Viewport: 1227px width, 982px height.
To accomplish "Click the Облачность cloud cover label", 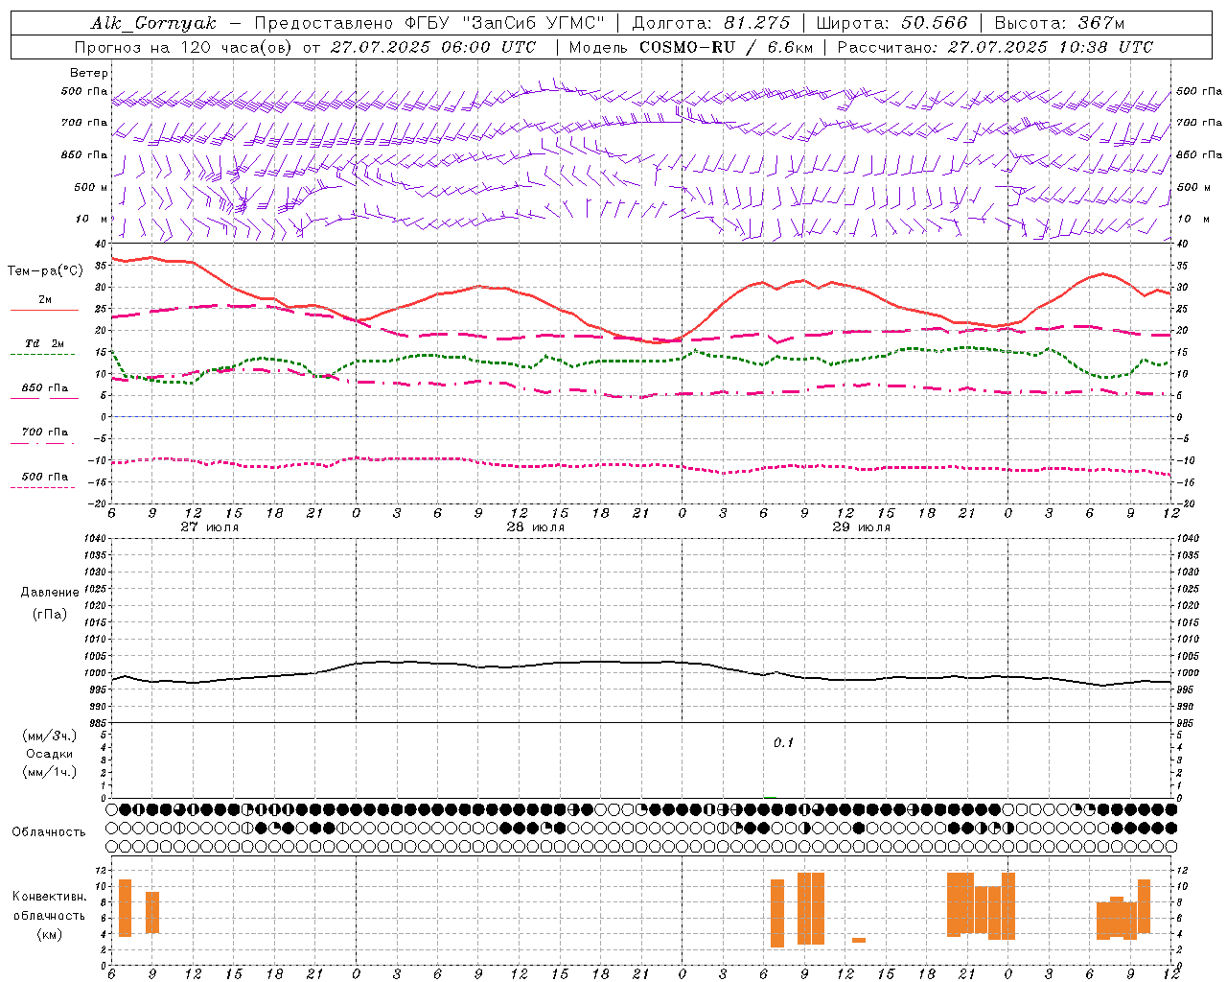I will tap(49, 832).
